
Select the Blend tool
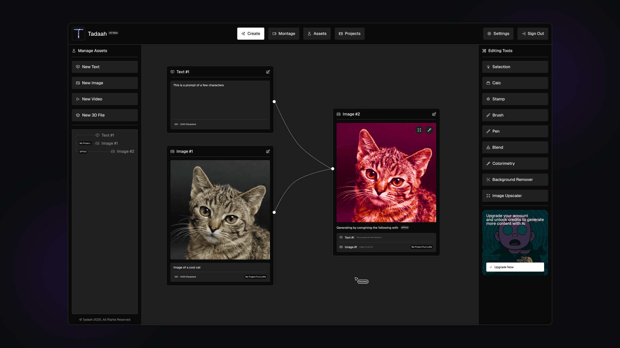tap(515, 147)
